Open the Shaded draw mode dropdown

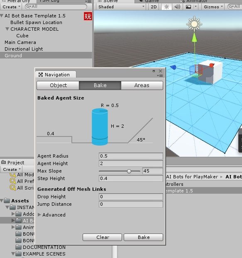121,7
